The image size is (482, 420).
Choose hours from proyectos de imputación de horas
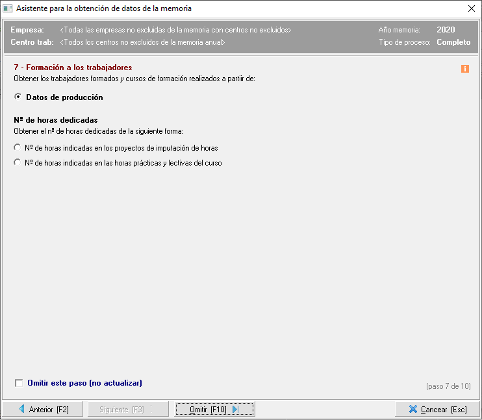click(x=18, y=148)
